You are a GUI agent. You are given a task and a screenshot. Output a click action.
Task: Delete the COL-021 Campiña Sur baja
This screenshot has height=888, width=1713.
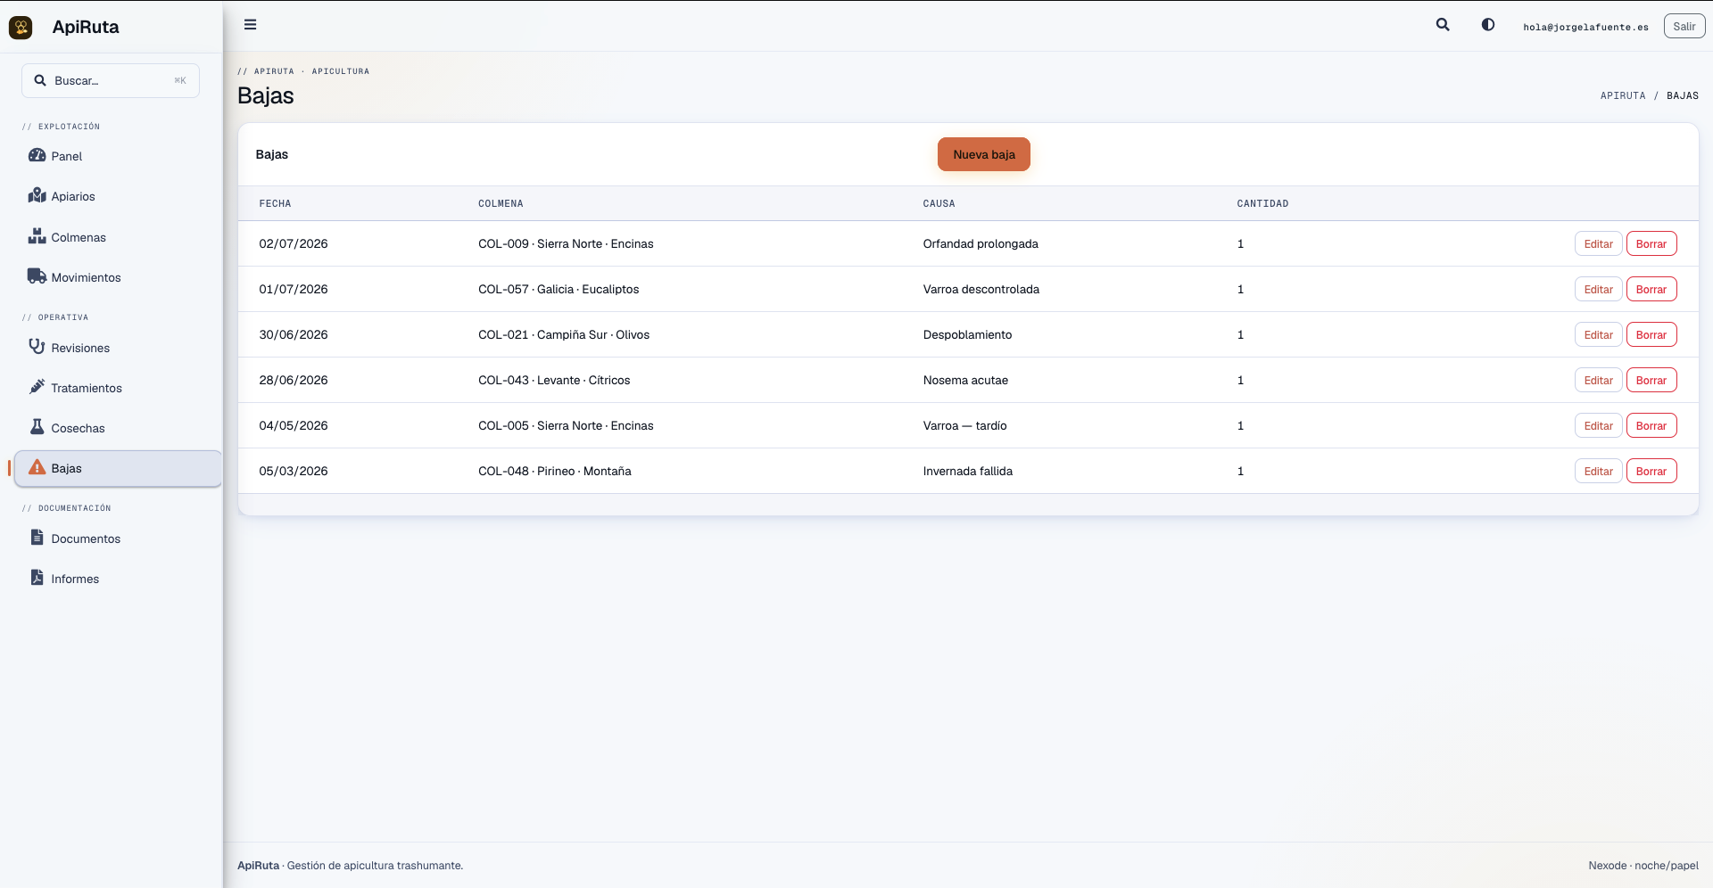pos(1651,334)
